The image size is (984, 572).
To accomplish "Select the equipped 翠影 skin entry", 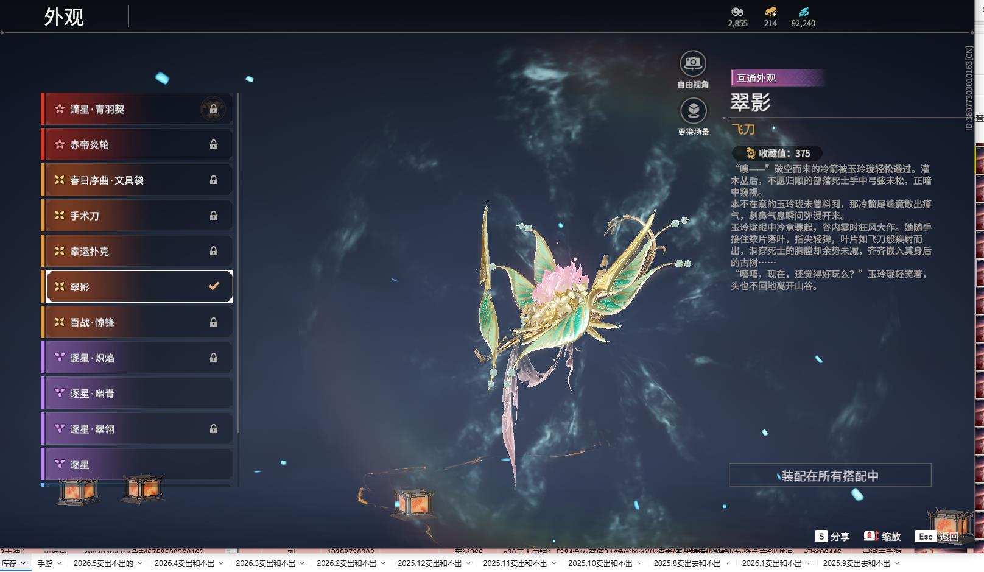I will (x=138, y=286).
